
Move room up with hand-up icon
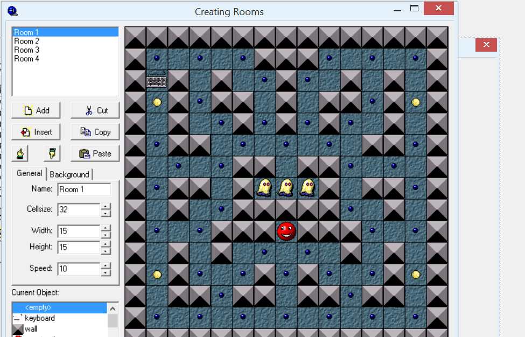[x=20, y=153]
